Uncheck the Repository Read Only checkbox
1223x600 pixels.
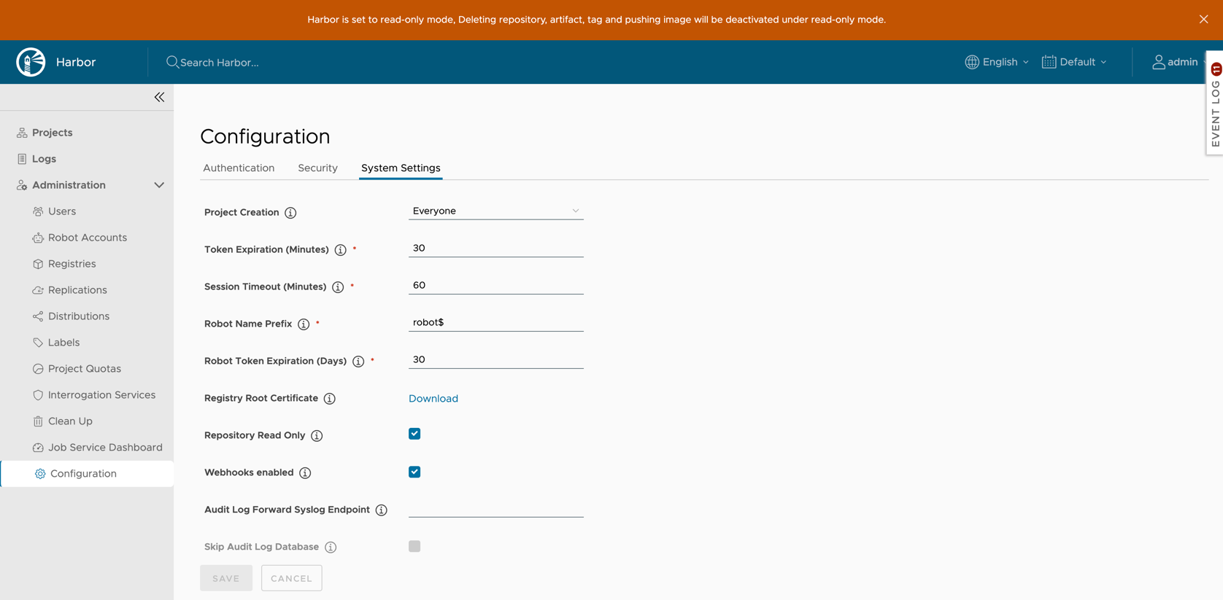(x=414, y=434)
